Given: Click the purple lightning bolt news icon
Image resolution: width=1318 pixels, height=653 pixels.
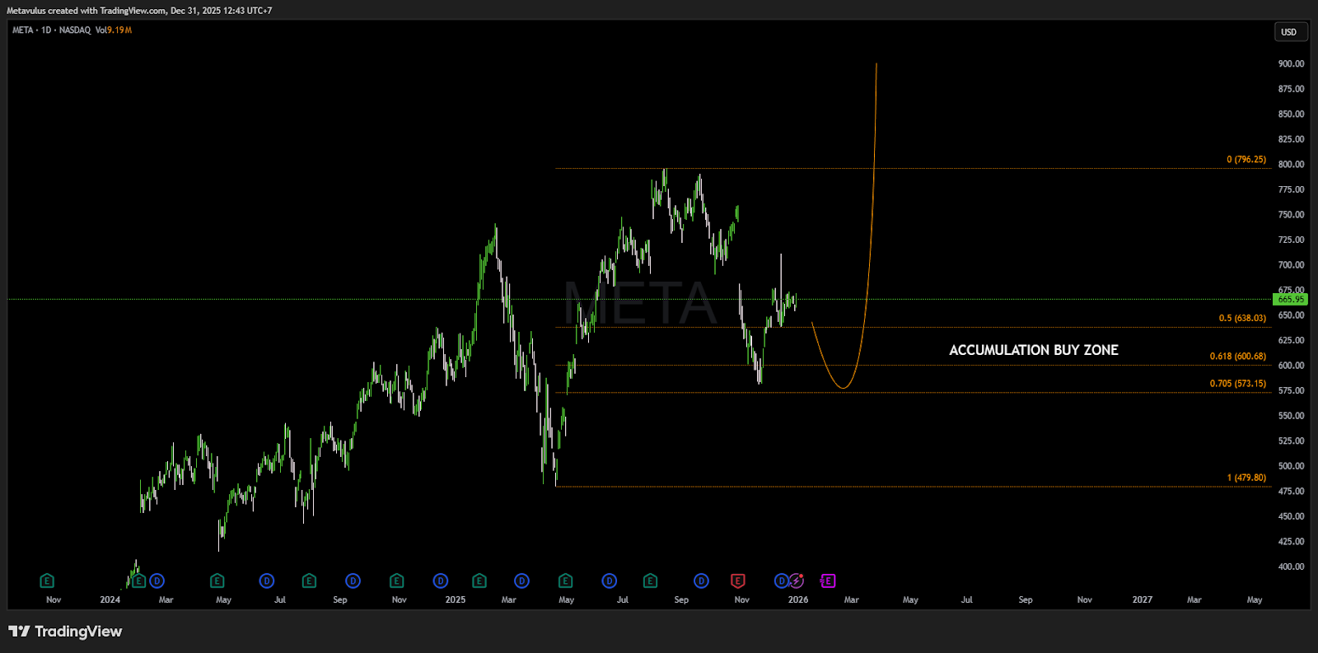Looking at the screenshot, I should [x=796, y=581].
